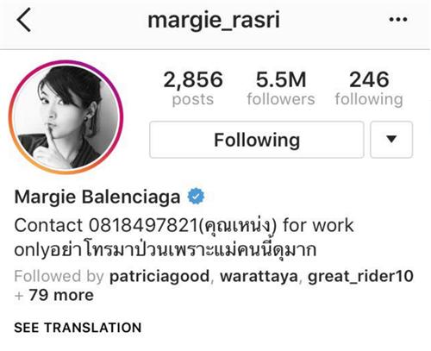Open patriciagood's profile from followed by
This screenshot has height=351, width=431.
coord(159,276)
